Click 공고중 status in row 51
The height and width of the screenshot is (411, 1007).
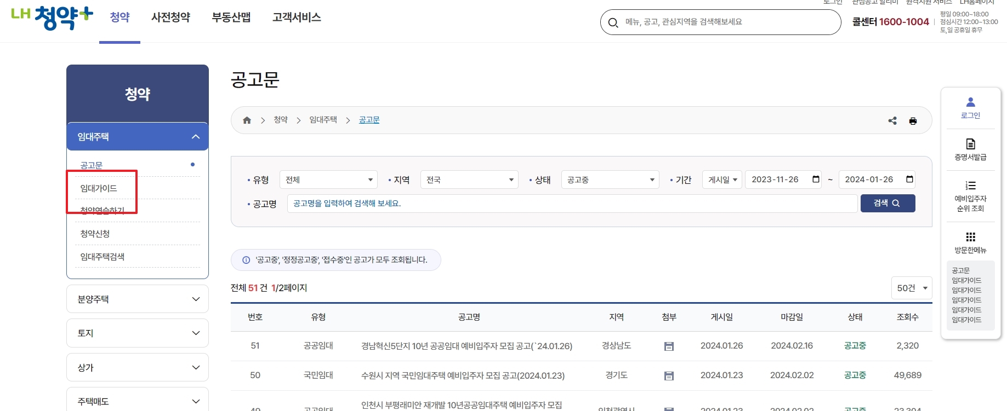(855, 346)
